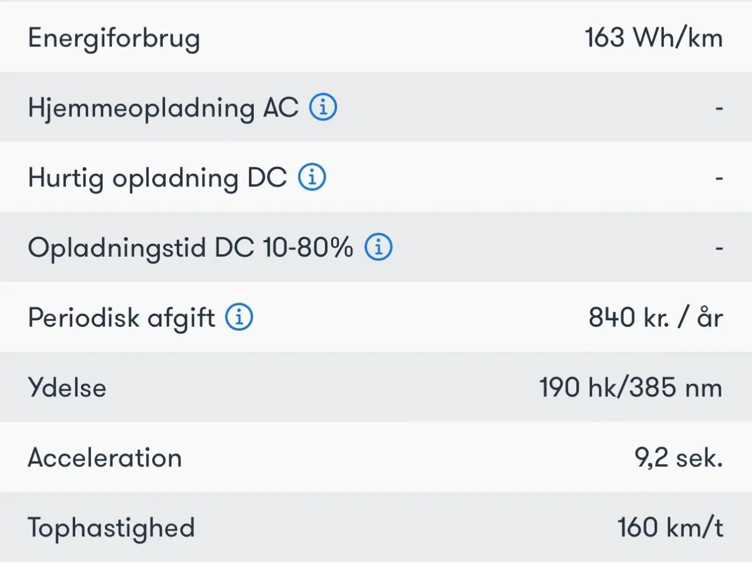Screen dimensions: 752x564
Task: Select the 9,2 sek. acceleration value
Action: point(678,458)
